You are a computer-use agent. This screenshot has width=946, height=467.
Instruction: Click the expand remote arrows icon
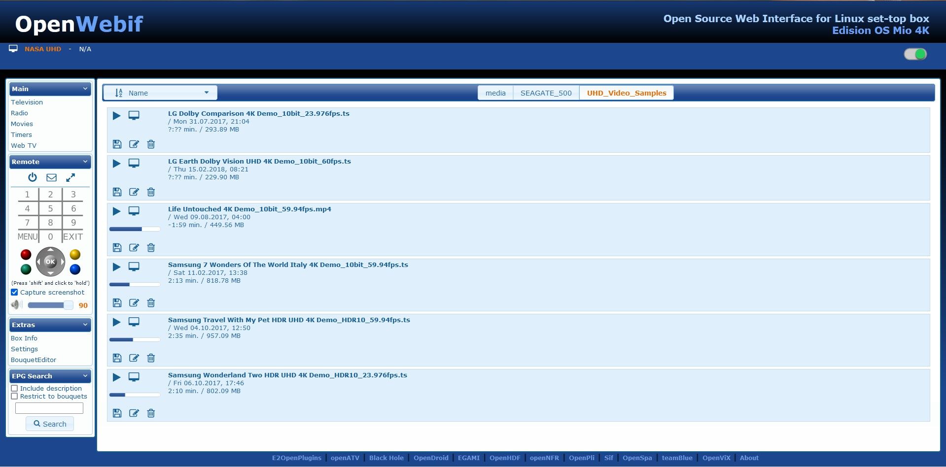[70, 177]
